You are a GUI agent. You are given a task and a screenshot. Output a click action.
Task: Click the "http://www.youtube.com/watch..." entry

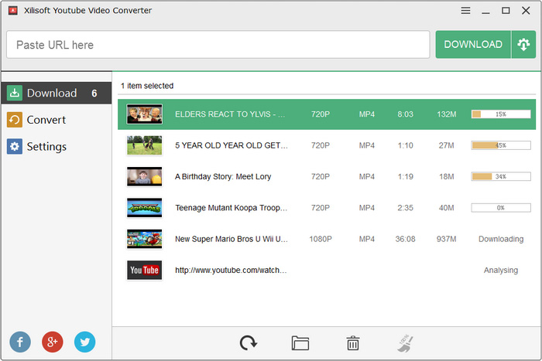231,270
